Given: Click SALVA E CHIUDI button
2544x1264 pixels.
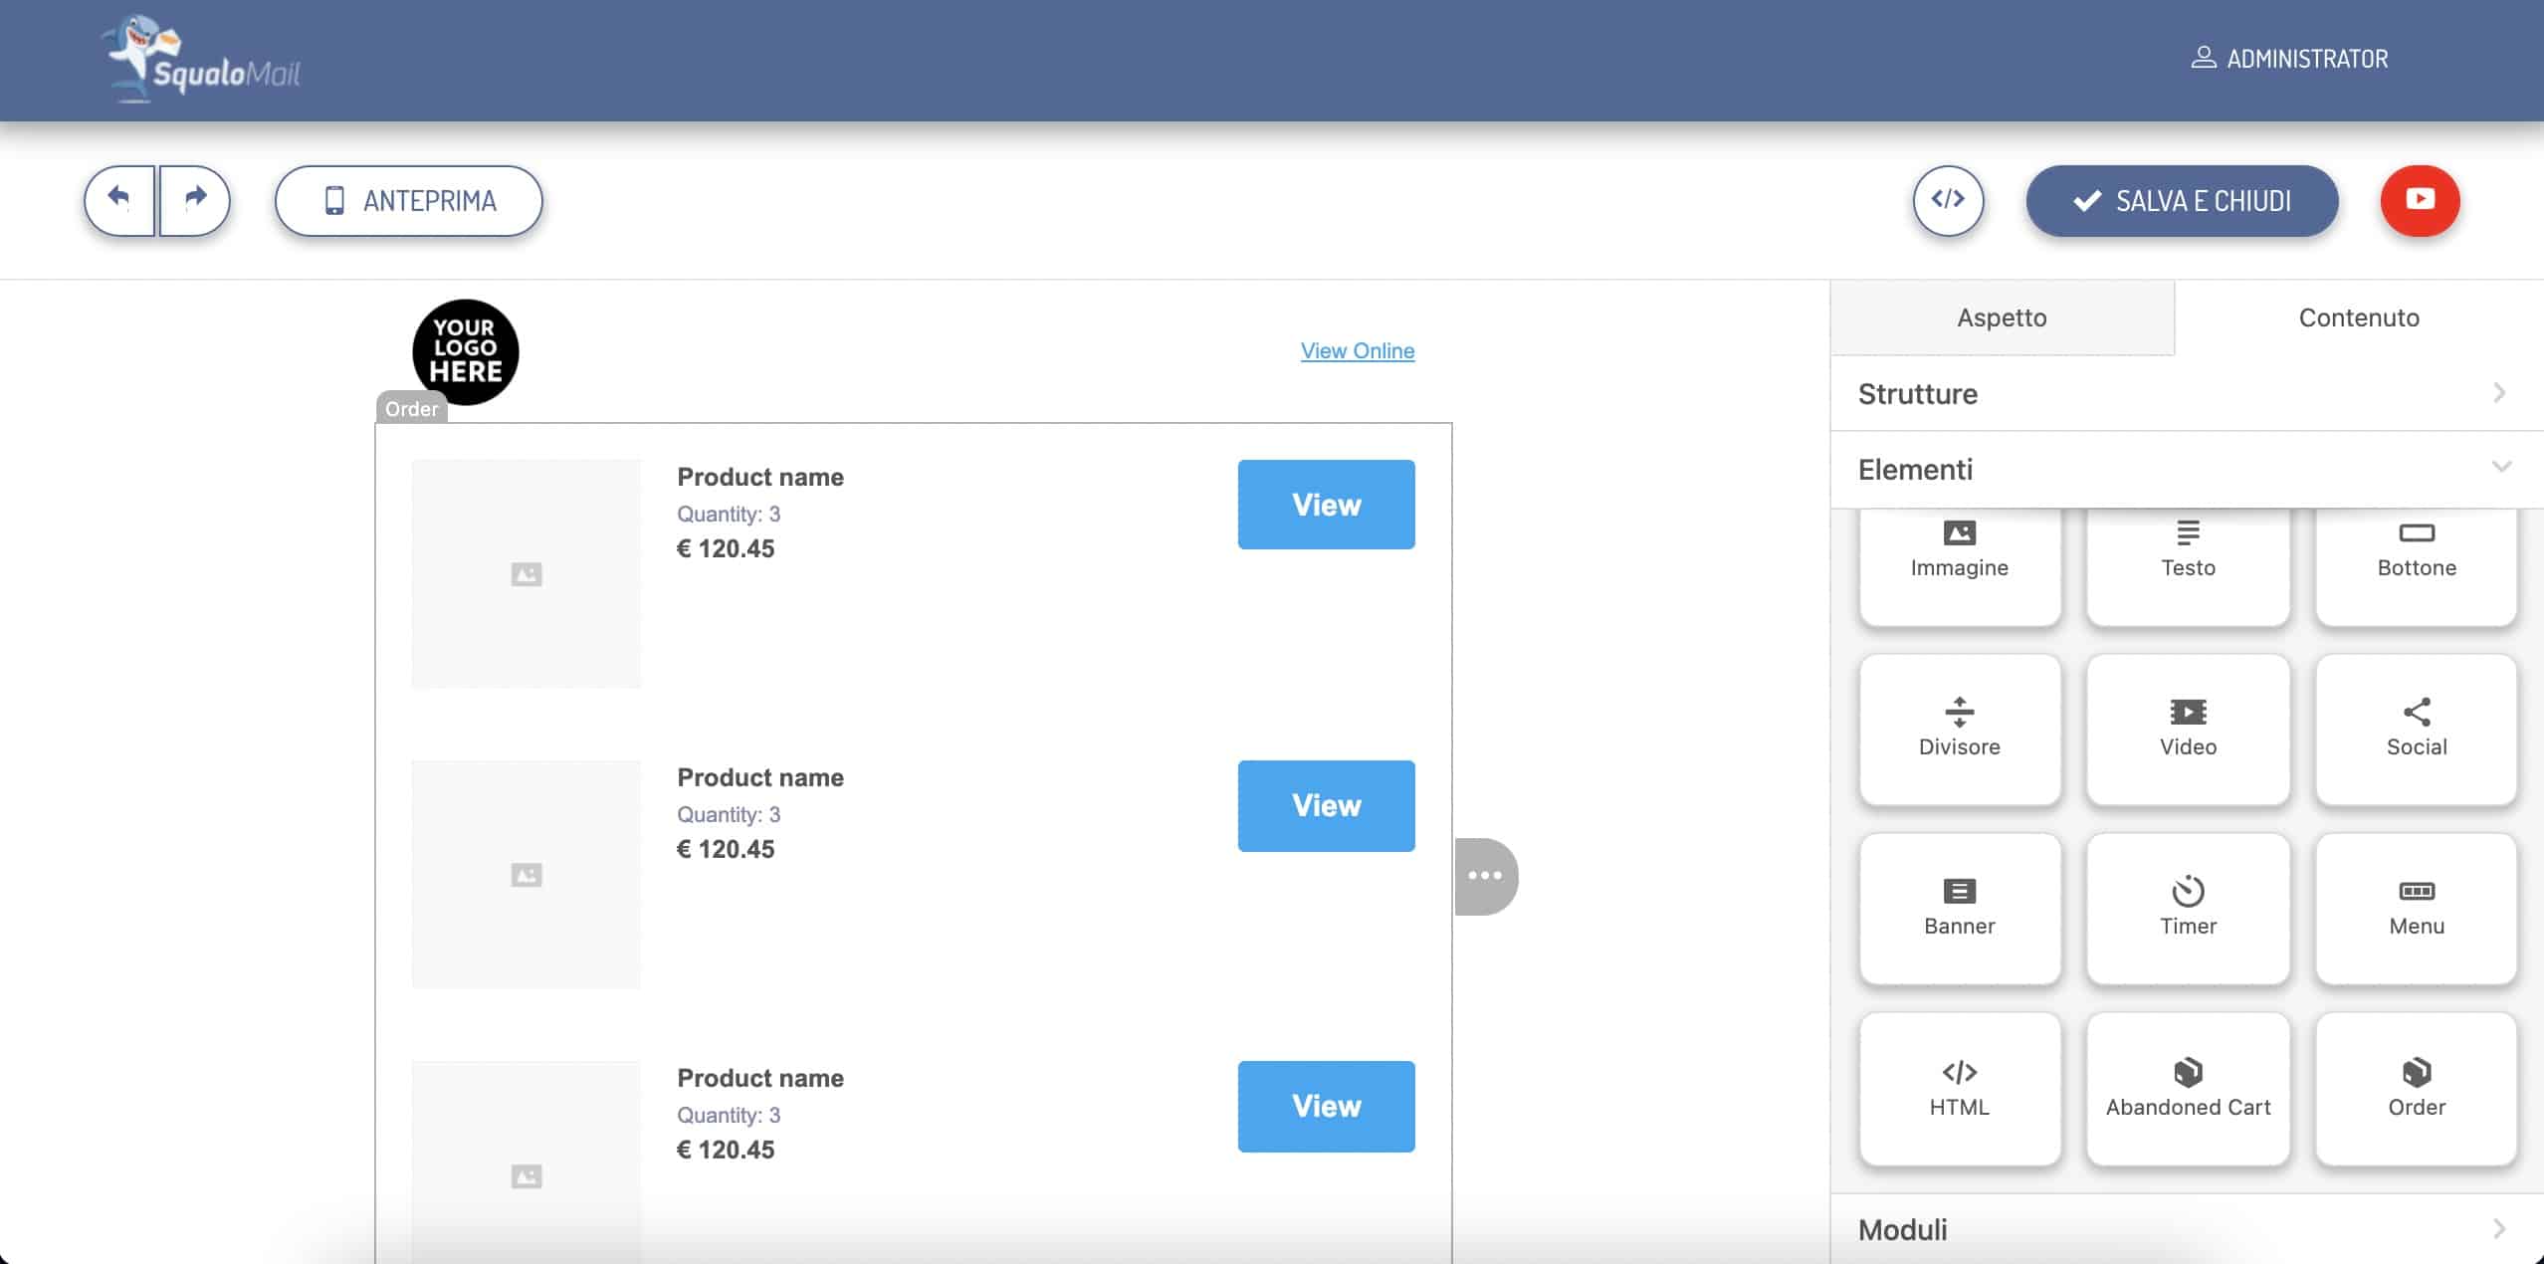Looking at the screenshot, I should click(x=2182, y=201).
